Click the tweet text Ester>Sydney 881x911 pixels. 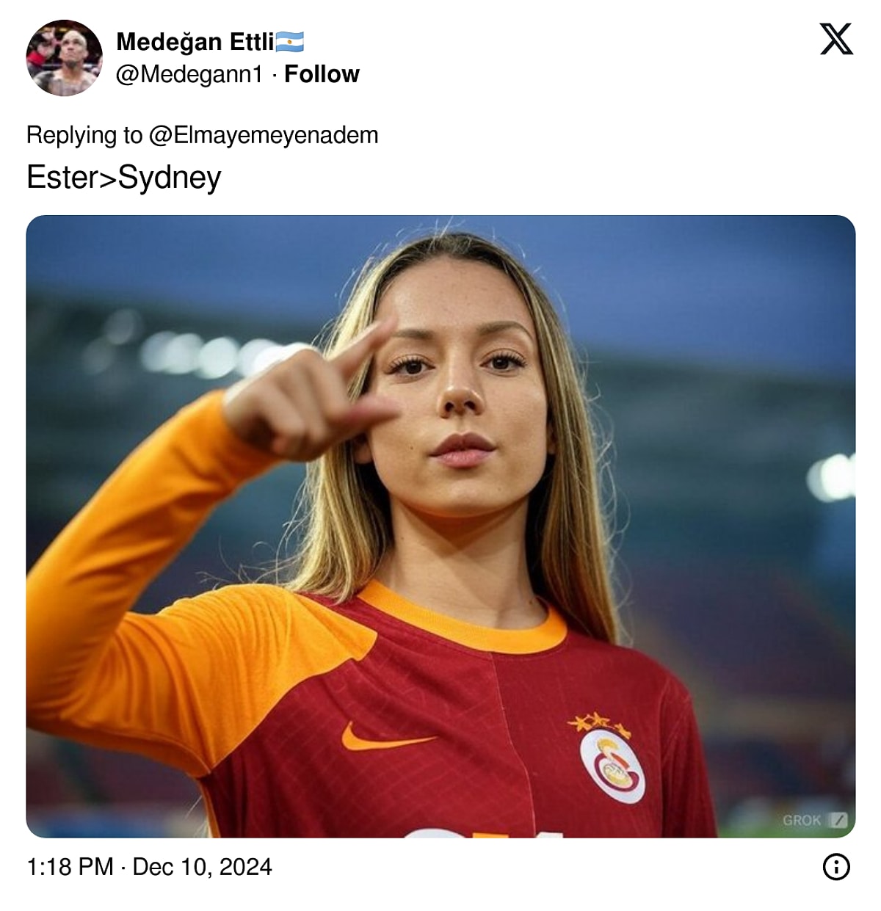pyautogui.click(x=123, y=178)
